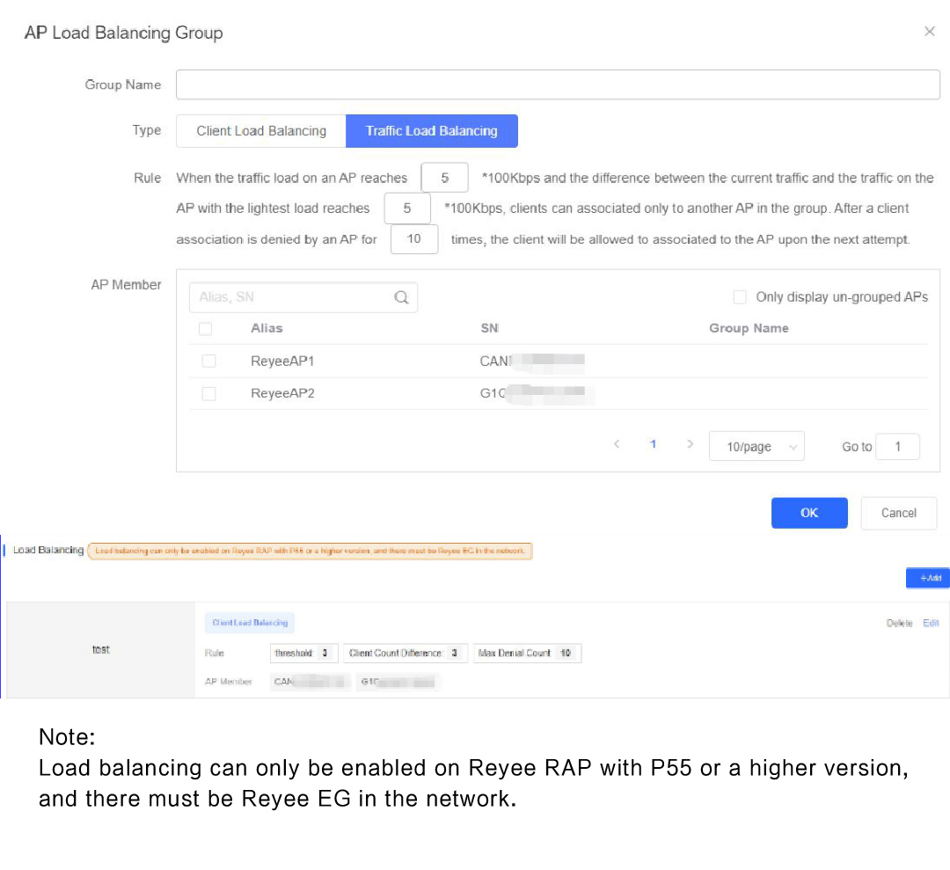Click the threshold rule value box

304,653
